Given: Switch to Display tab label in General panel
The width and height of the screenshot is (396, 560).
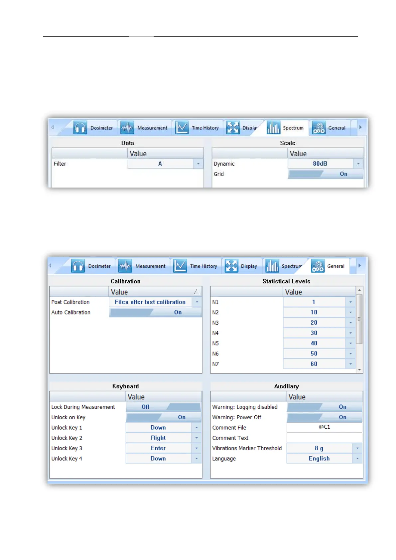Looking at the screenshot, I should tap(249, 266).
